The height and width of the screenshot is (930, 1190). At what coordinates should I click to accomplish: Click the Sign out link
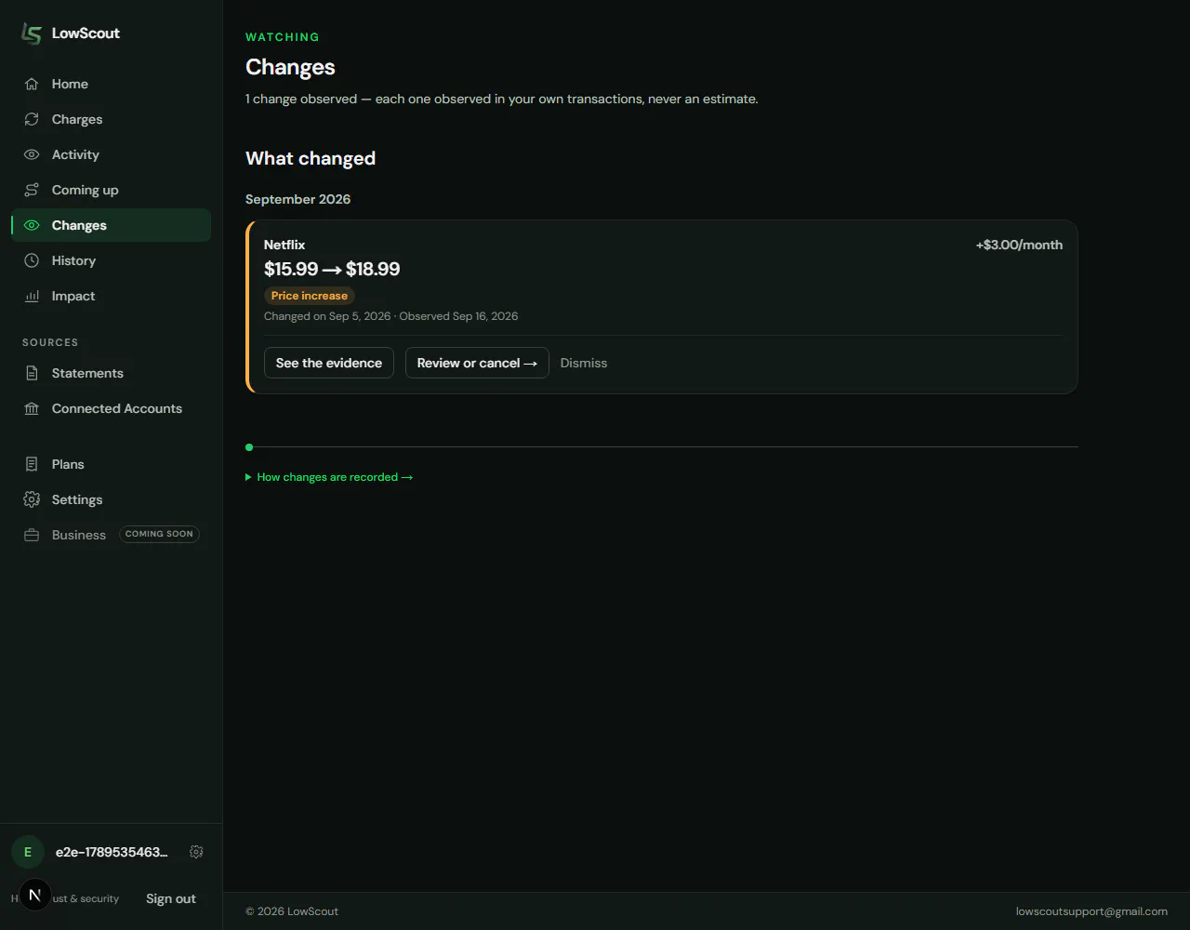click(x=171, y=898)
